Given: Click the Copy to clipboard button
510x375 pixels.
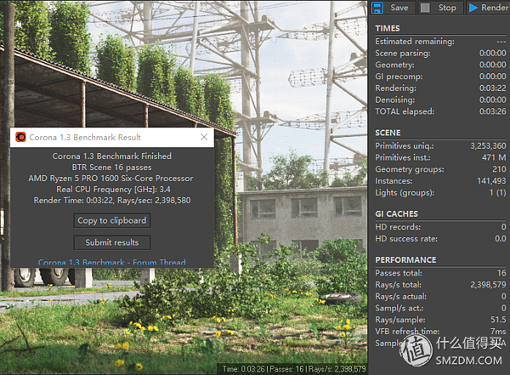Looking at the screenshot, I should tap(112, 221).
